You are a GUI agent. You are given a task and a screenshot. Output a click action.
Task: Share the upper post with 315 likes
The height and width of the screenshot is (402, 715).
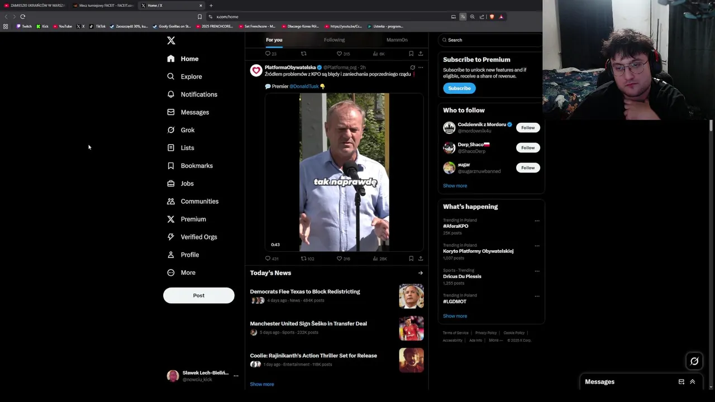click(421, 54)
